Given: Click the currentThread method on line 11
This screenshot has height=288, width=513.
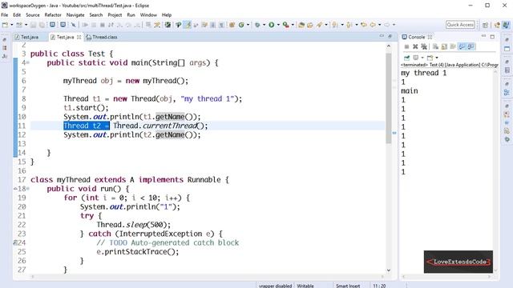Looking at the screenshot, I should coord(170,126).
